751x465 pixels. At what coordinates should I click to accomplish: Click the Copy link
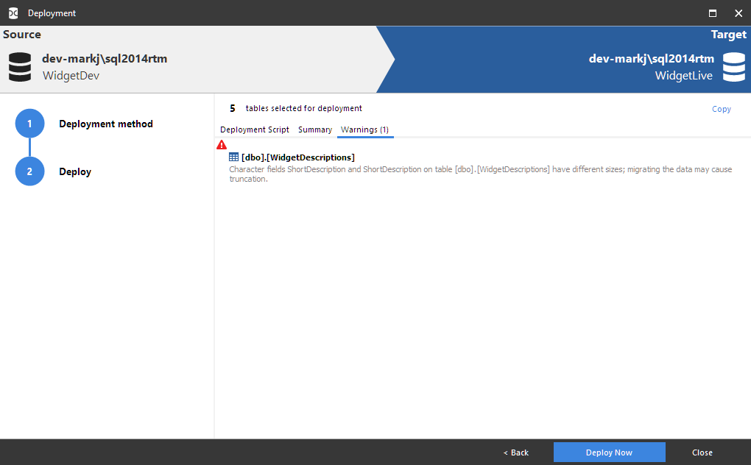click(x=721, y=109)
